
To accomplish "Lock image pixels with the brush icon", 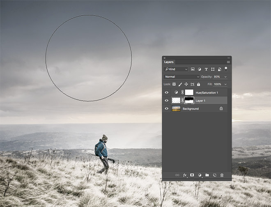I will point(180,84).
